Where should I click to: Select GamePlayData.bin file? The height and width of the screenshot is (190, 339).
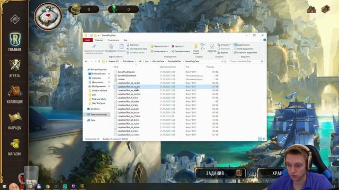(126, 72)
